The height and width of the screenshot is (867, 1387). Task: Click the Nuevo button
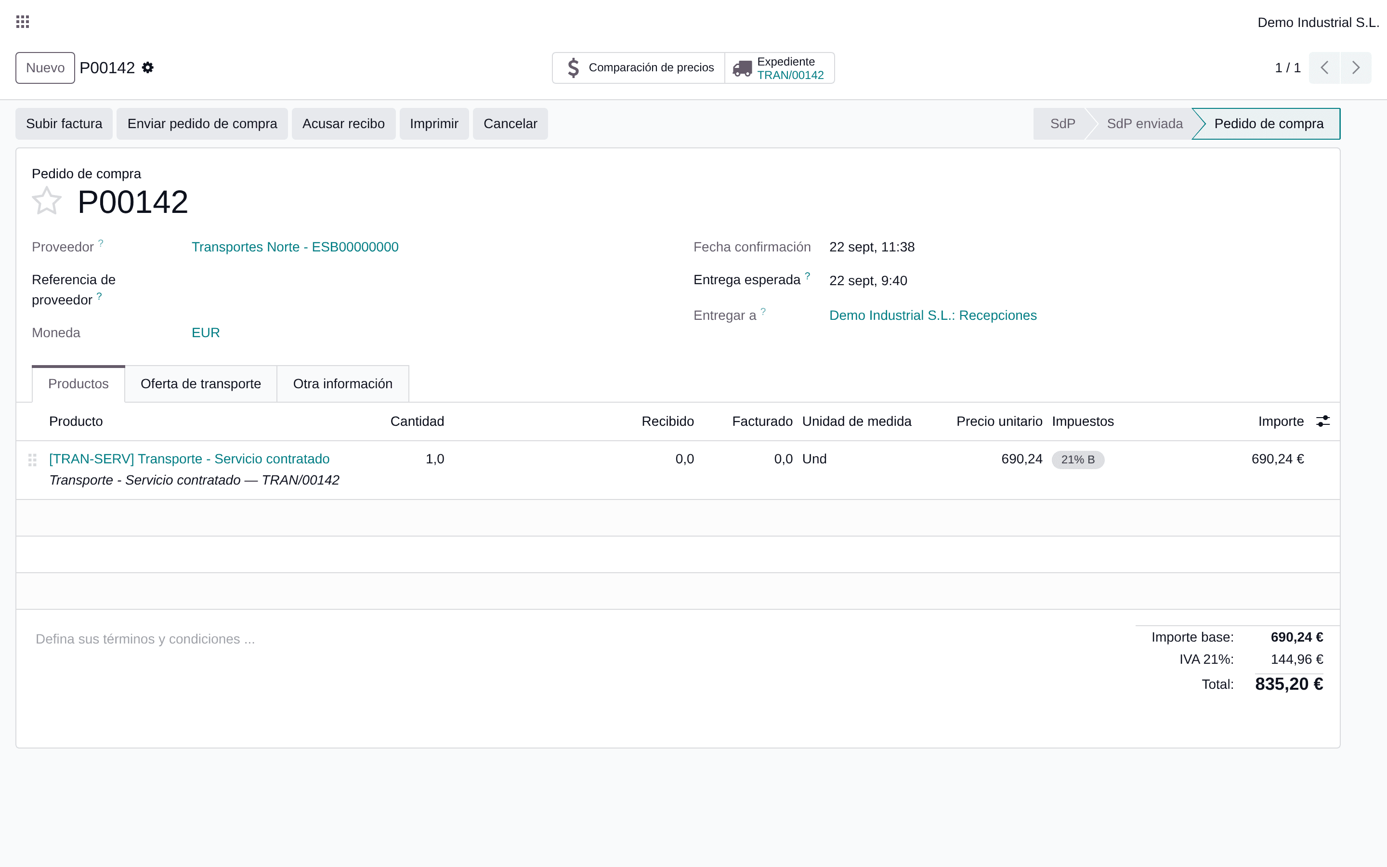45,67
